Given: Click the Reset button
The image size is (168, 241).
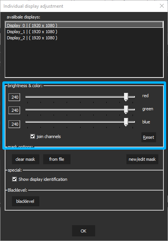Looking at the screenshot, I should click(x=148, y=137).
